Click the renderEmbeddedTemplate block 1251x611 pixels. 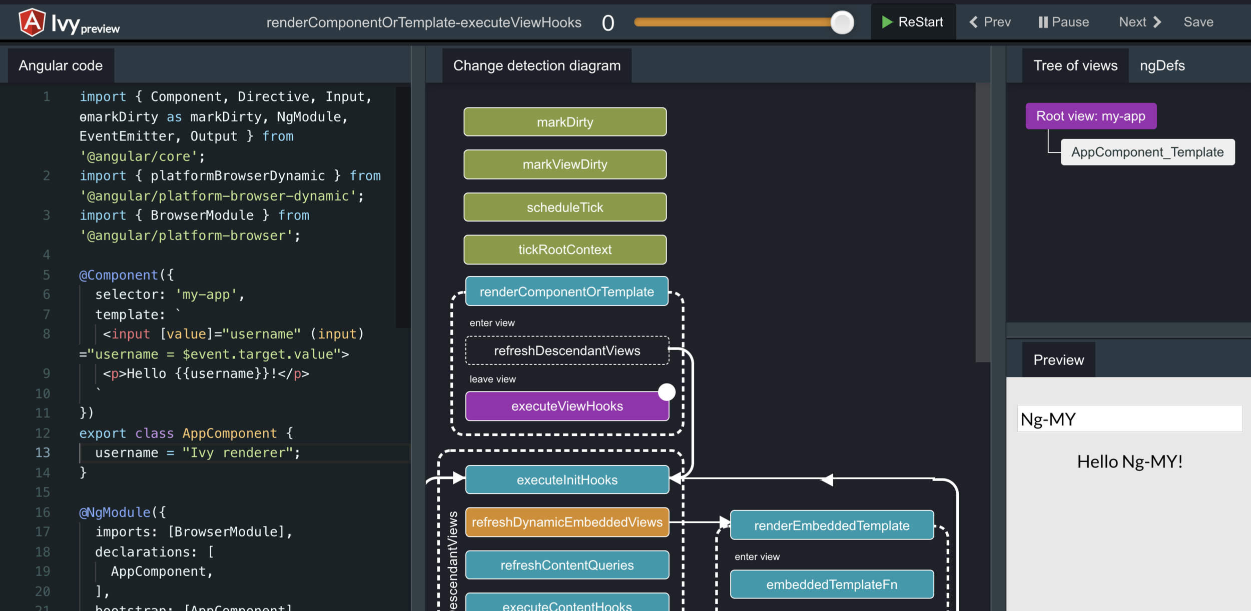[831, 525]
